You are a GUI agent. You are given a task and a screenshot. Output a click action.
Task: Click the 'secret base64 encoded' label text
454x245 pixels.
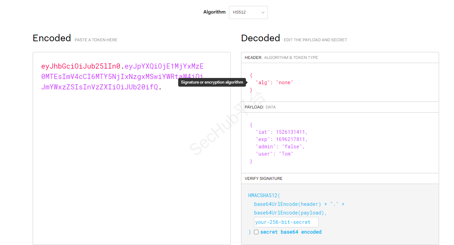pos(291,232)
